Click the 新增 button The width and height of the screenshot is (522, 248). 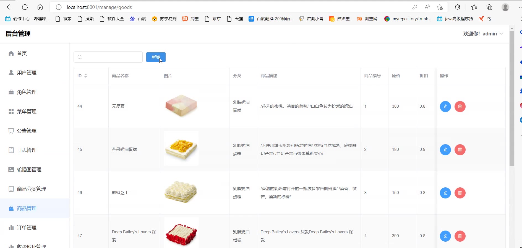point(156,57)
